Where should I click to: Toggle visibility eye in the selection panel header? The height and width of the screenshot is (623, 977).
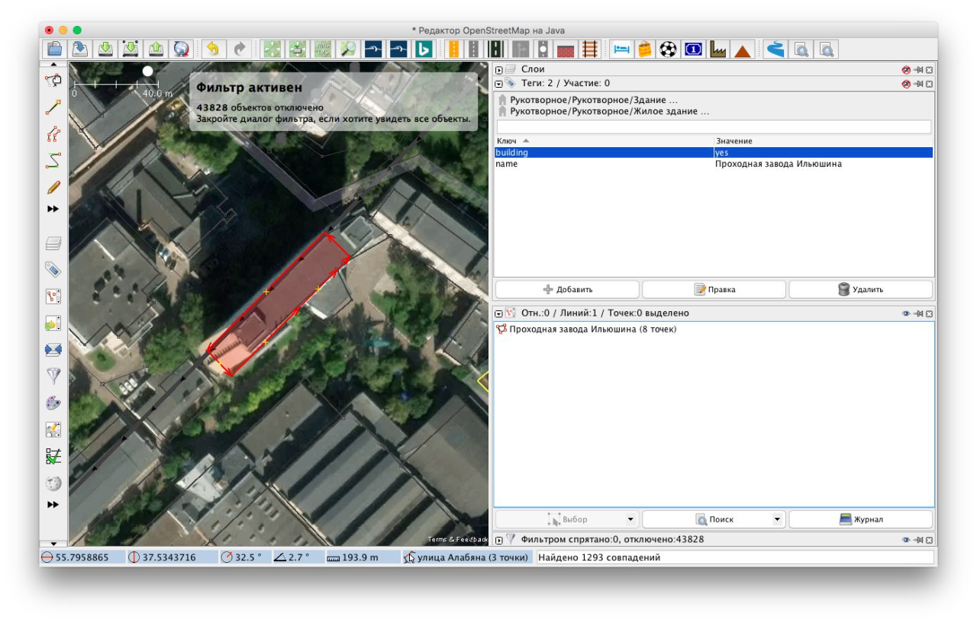[x=906, y=313]
